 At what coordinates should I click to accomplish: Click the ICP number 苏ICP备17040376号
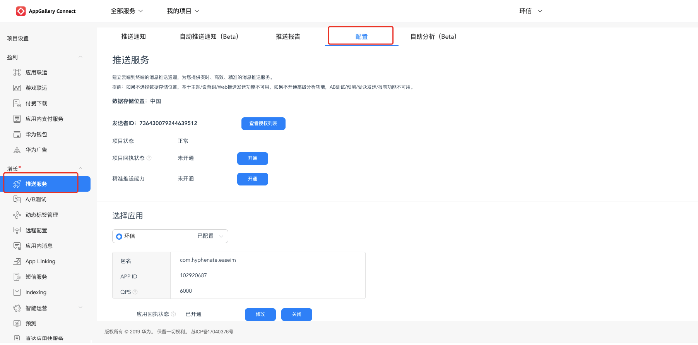pyautogui.click(x=212, y=332)
